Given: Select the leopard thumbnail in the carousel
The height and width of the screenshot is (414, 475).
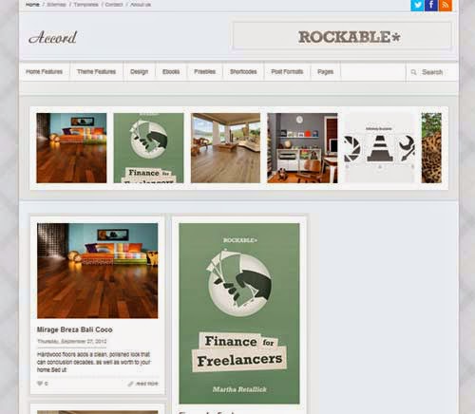Looking at the screenshot, I should point(431,148).
